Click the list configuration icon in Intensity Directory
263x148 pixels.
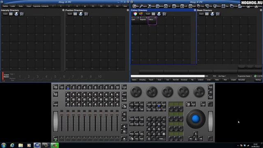coord(22,14)
